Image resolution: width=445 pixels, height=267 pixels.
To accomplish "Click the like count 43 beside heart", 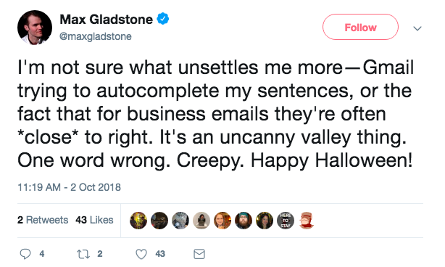I will 160,254.
